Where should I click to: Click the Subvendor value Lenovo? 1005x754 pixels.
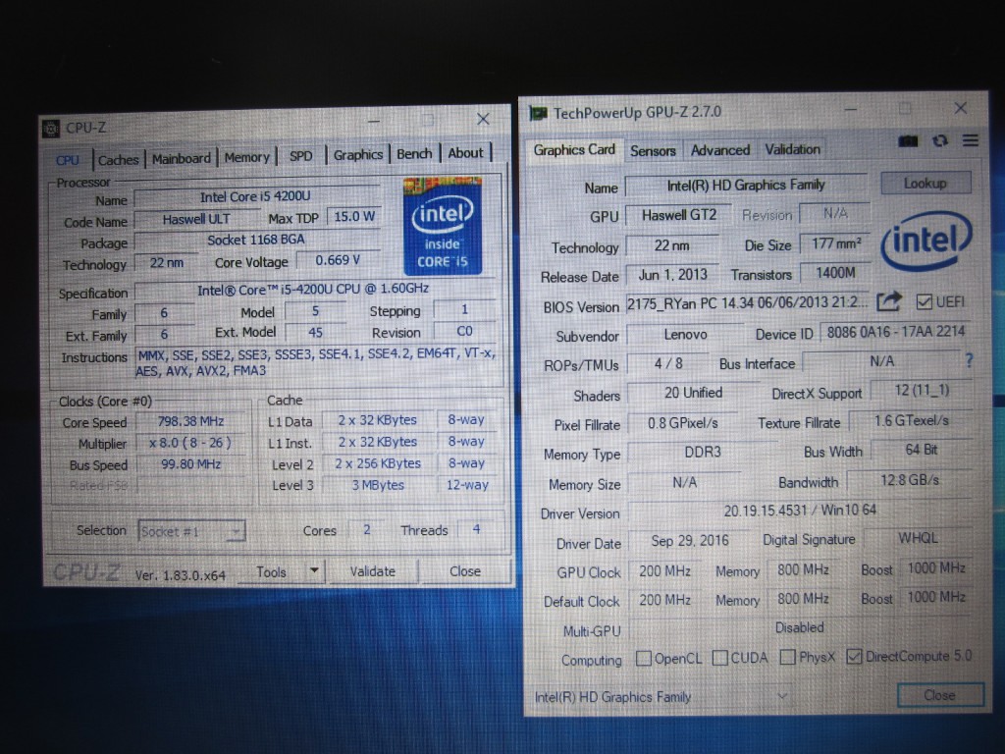coord(685,335)
